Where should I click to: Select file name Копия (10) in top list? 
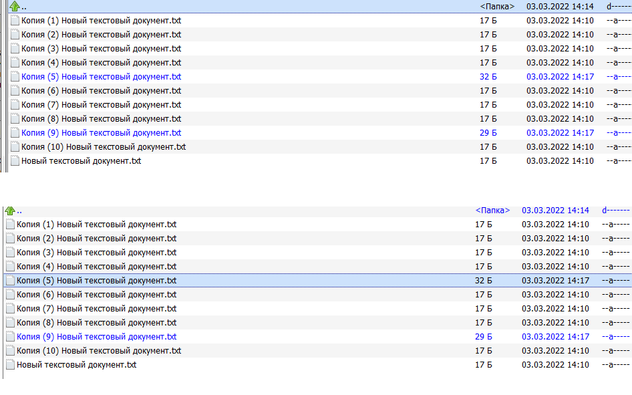[104, 147]
